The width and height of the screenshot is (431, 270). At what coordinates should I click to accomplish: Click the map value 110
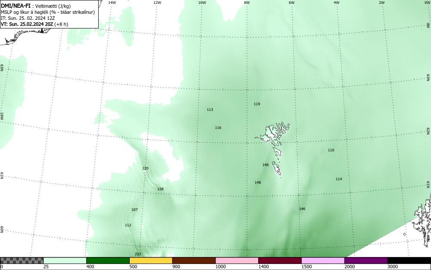331,150
